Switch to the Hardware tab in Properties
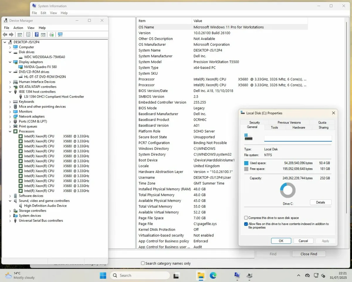This screenshot has width=352, height=282. (299, 127)
